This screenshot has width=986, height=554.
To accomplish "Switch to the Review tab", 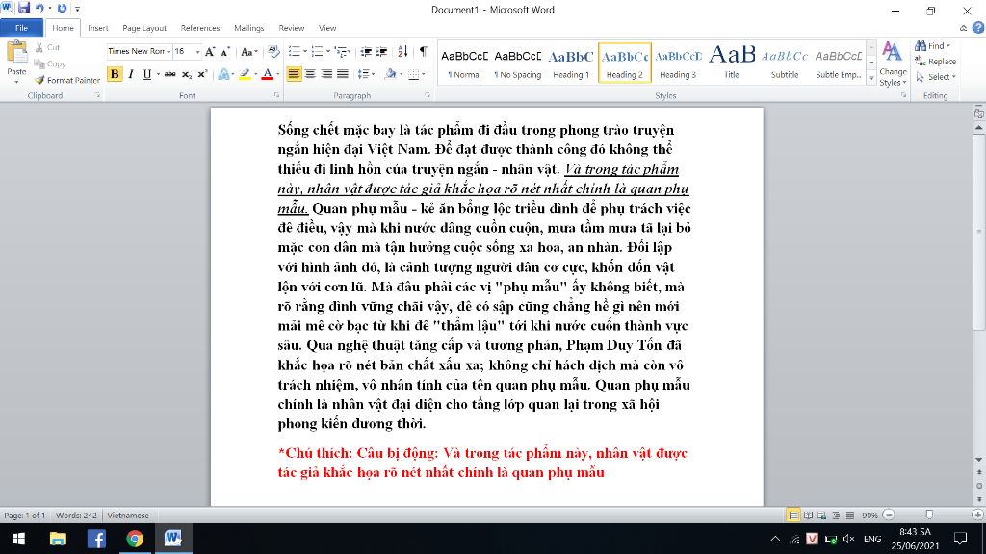I will point(291,28).
